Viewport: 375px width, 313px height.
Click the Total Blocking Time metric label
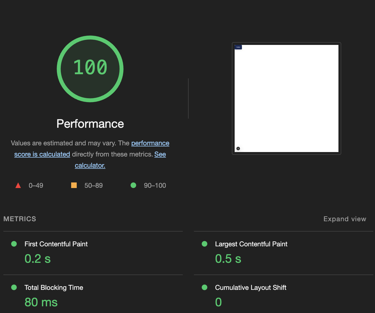point(54,288)
